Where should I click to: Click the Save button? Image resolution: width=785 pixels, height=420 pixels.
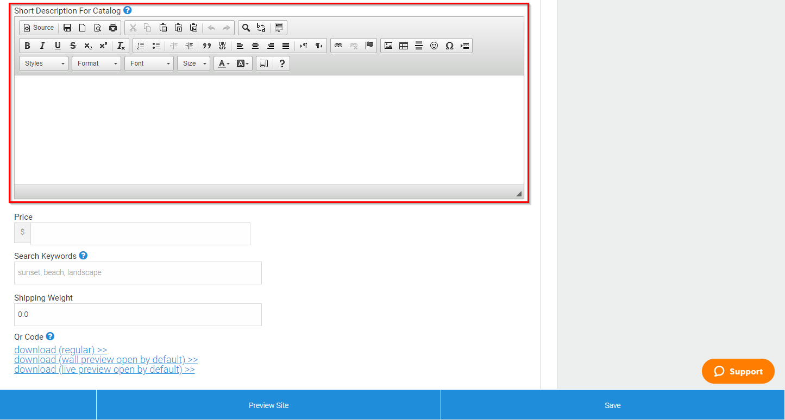(x=613, y=405)
